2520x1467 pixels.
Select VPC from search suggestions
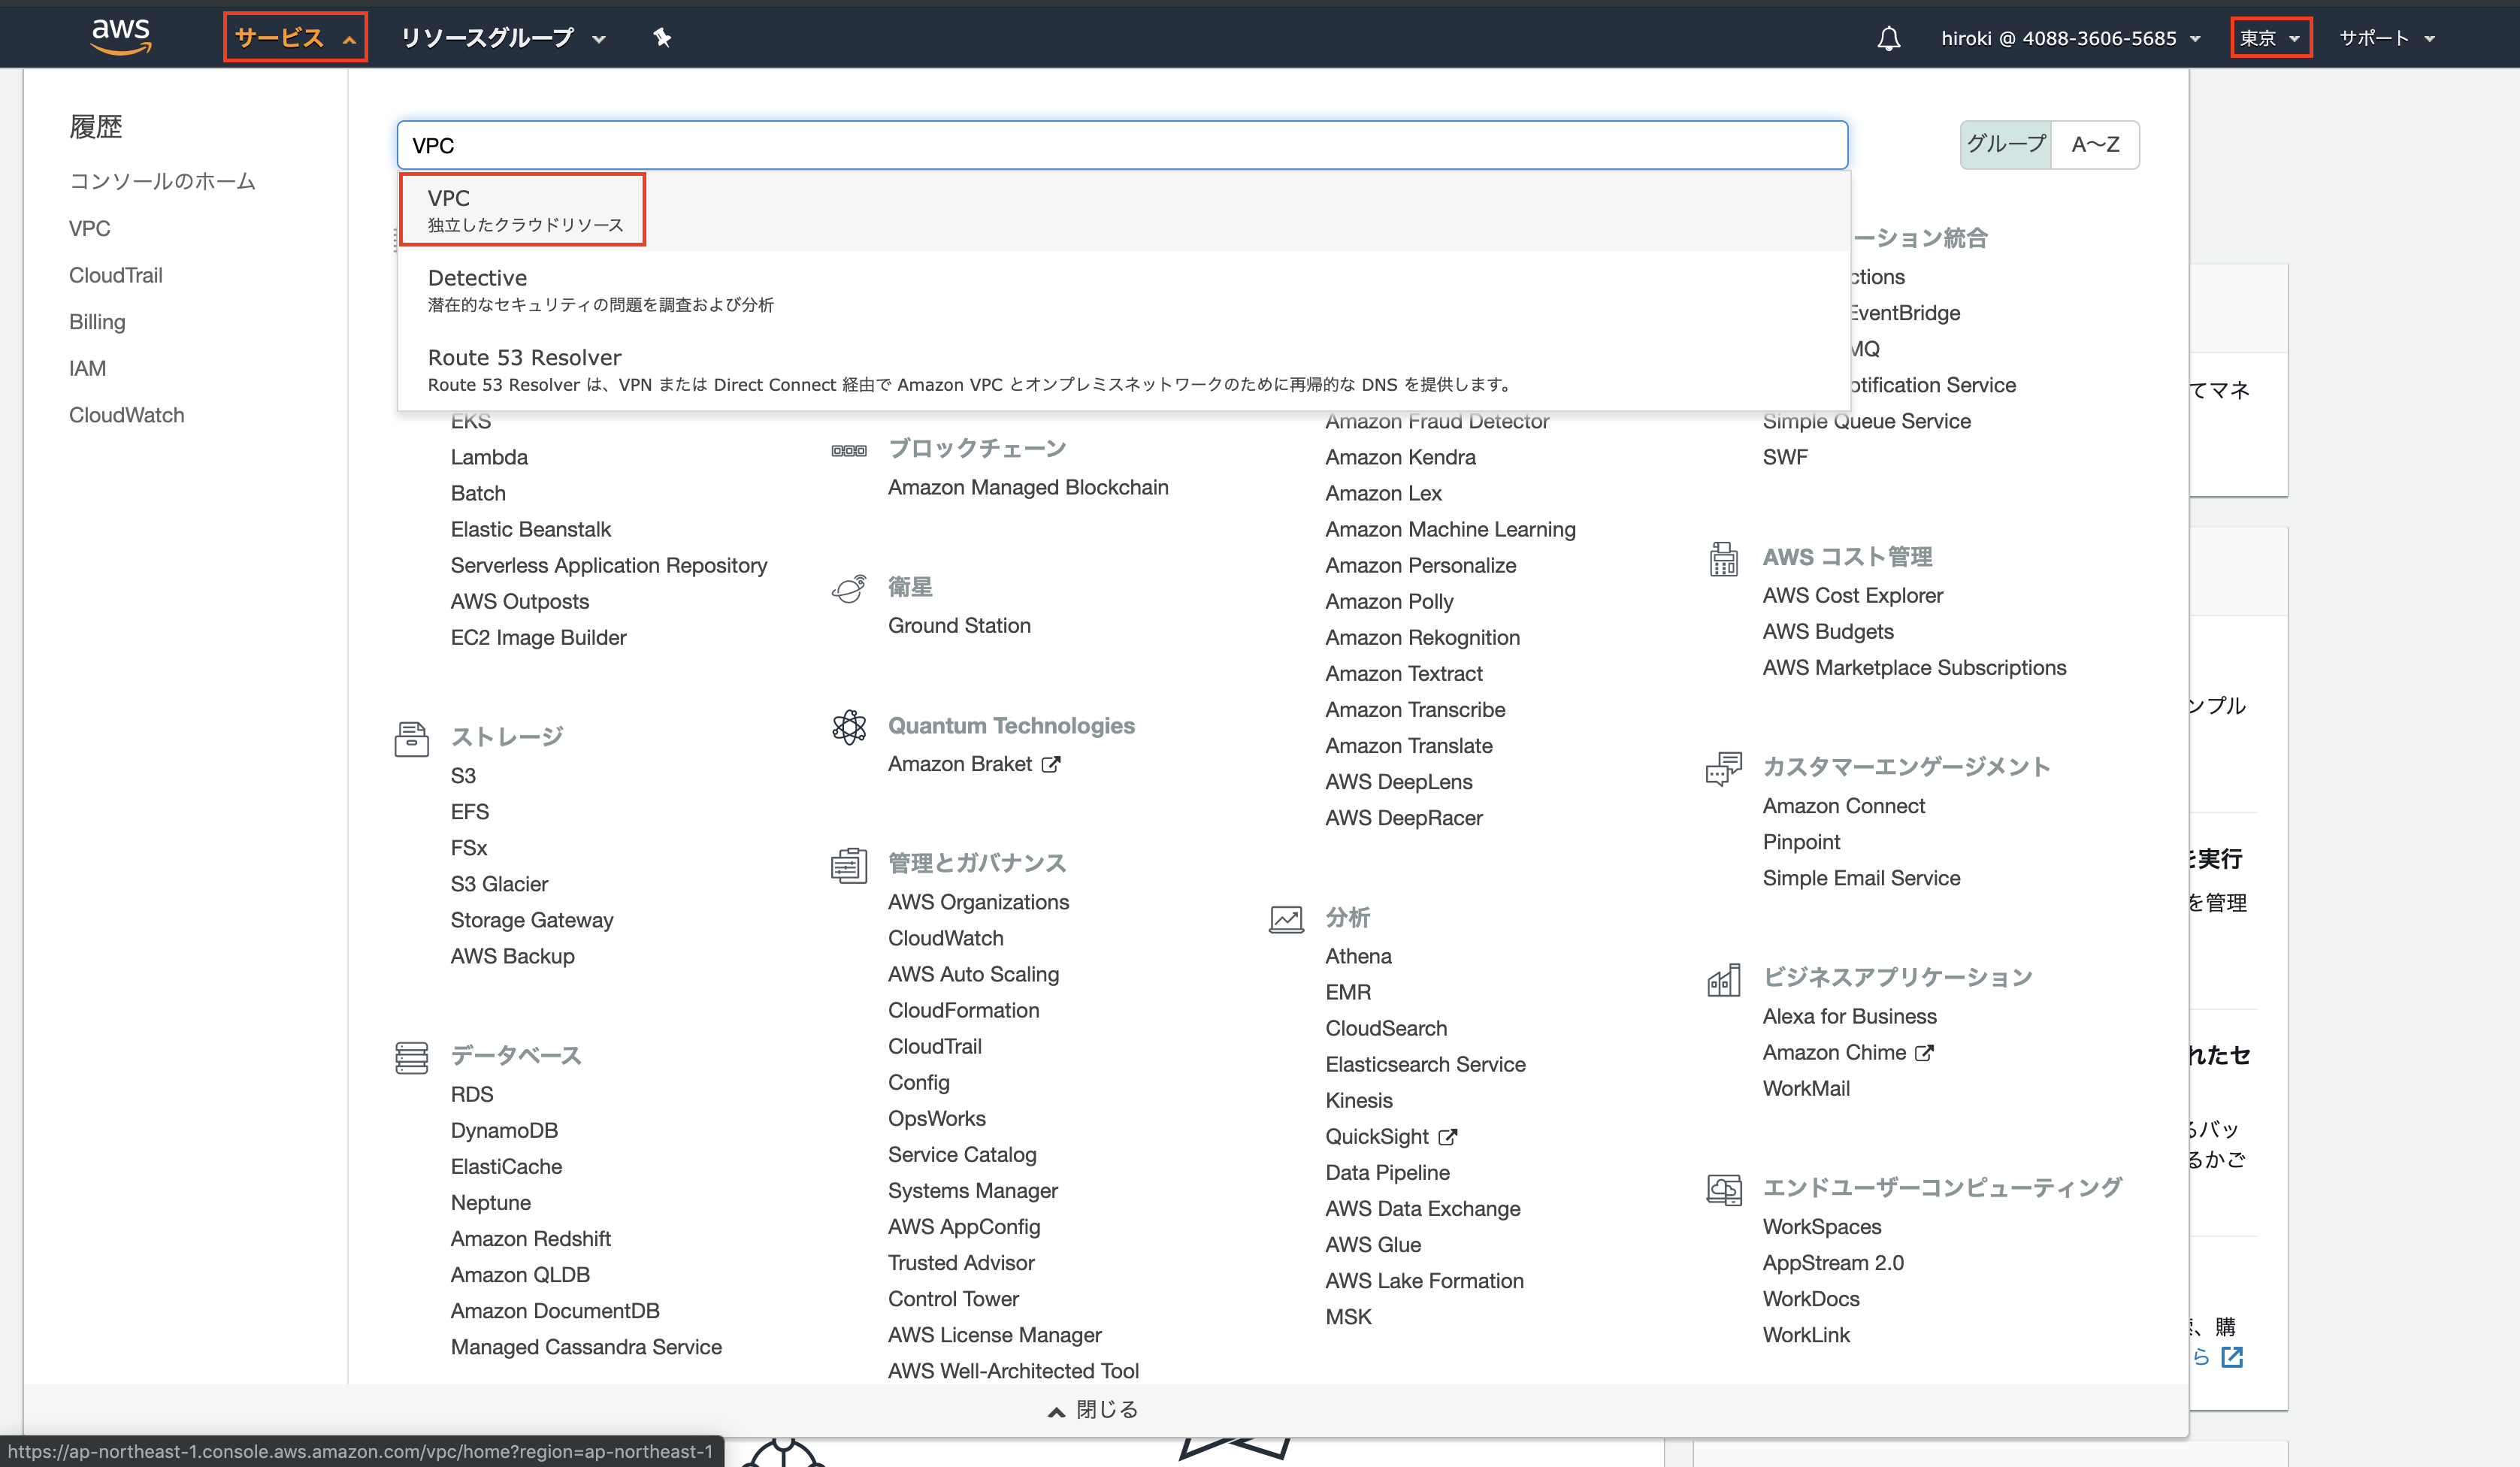click(x=523, y=209)
